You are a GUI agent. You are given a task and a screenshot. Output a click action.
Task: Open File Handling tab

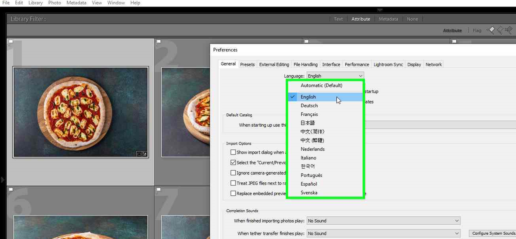coord(306,64)
